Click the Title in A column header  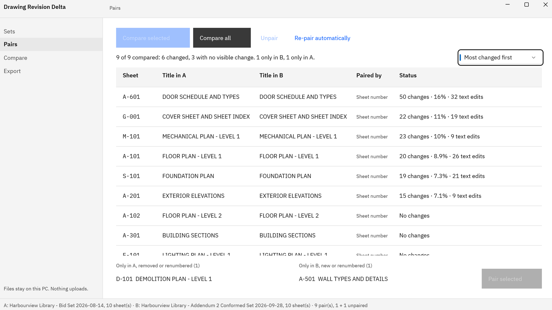(x=174, y=75)
